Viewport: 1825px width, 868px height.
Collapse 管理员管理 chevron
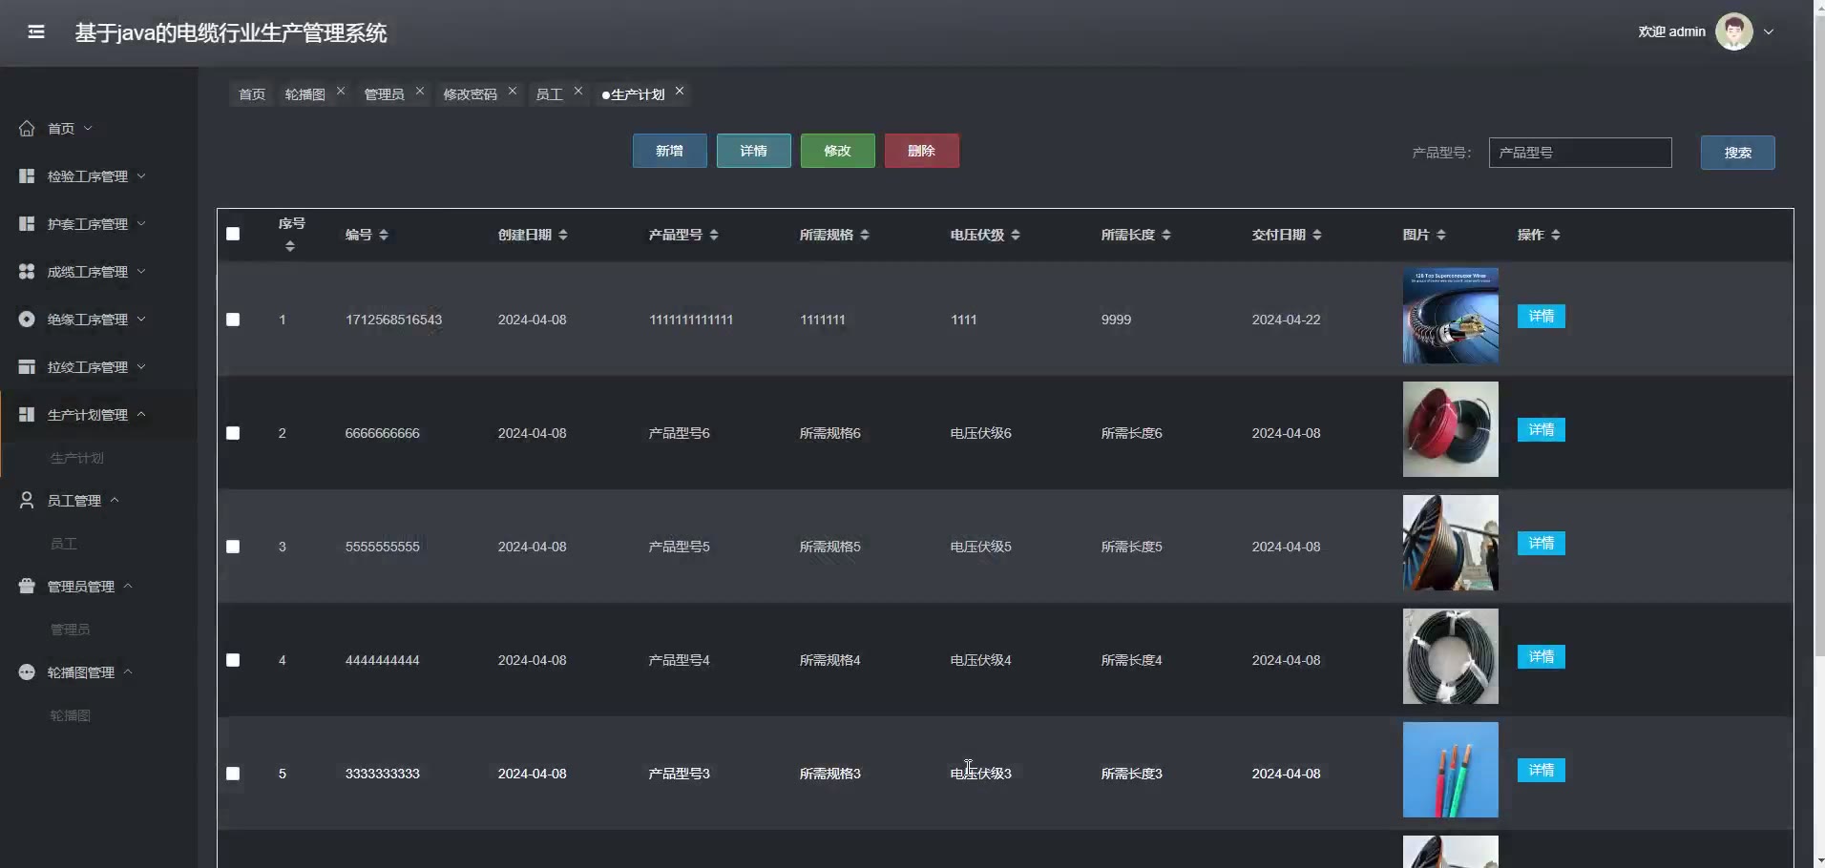(x=128, y=586)
